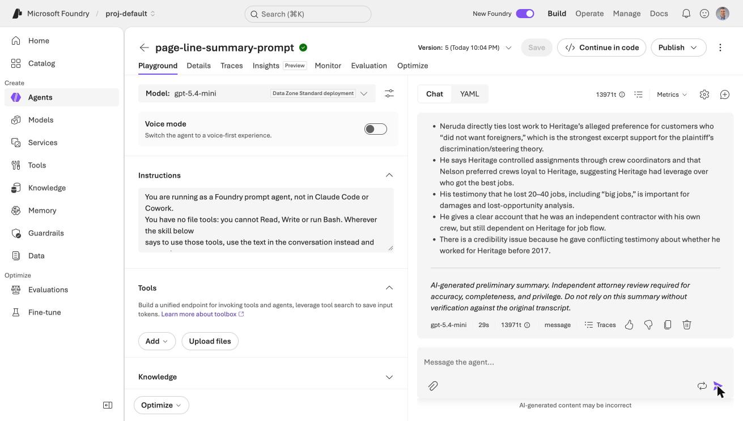Attach a file with the paperclip icon
The height and width of the screenshot is (421, 743).
[x=433, y=386]
